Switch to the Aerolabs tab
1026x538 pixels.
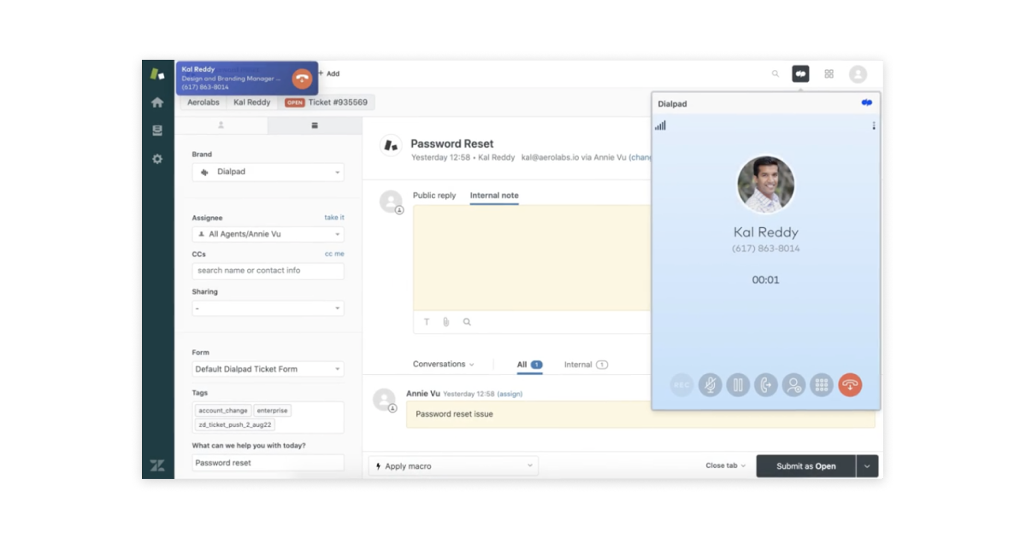point(203,102)
